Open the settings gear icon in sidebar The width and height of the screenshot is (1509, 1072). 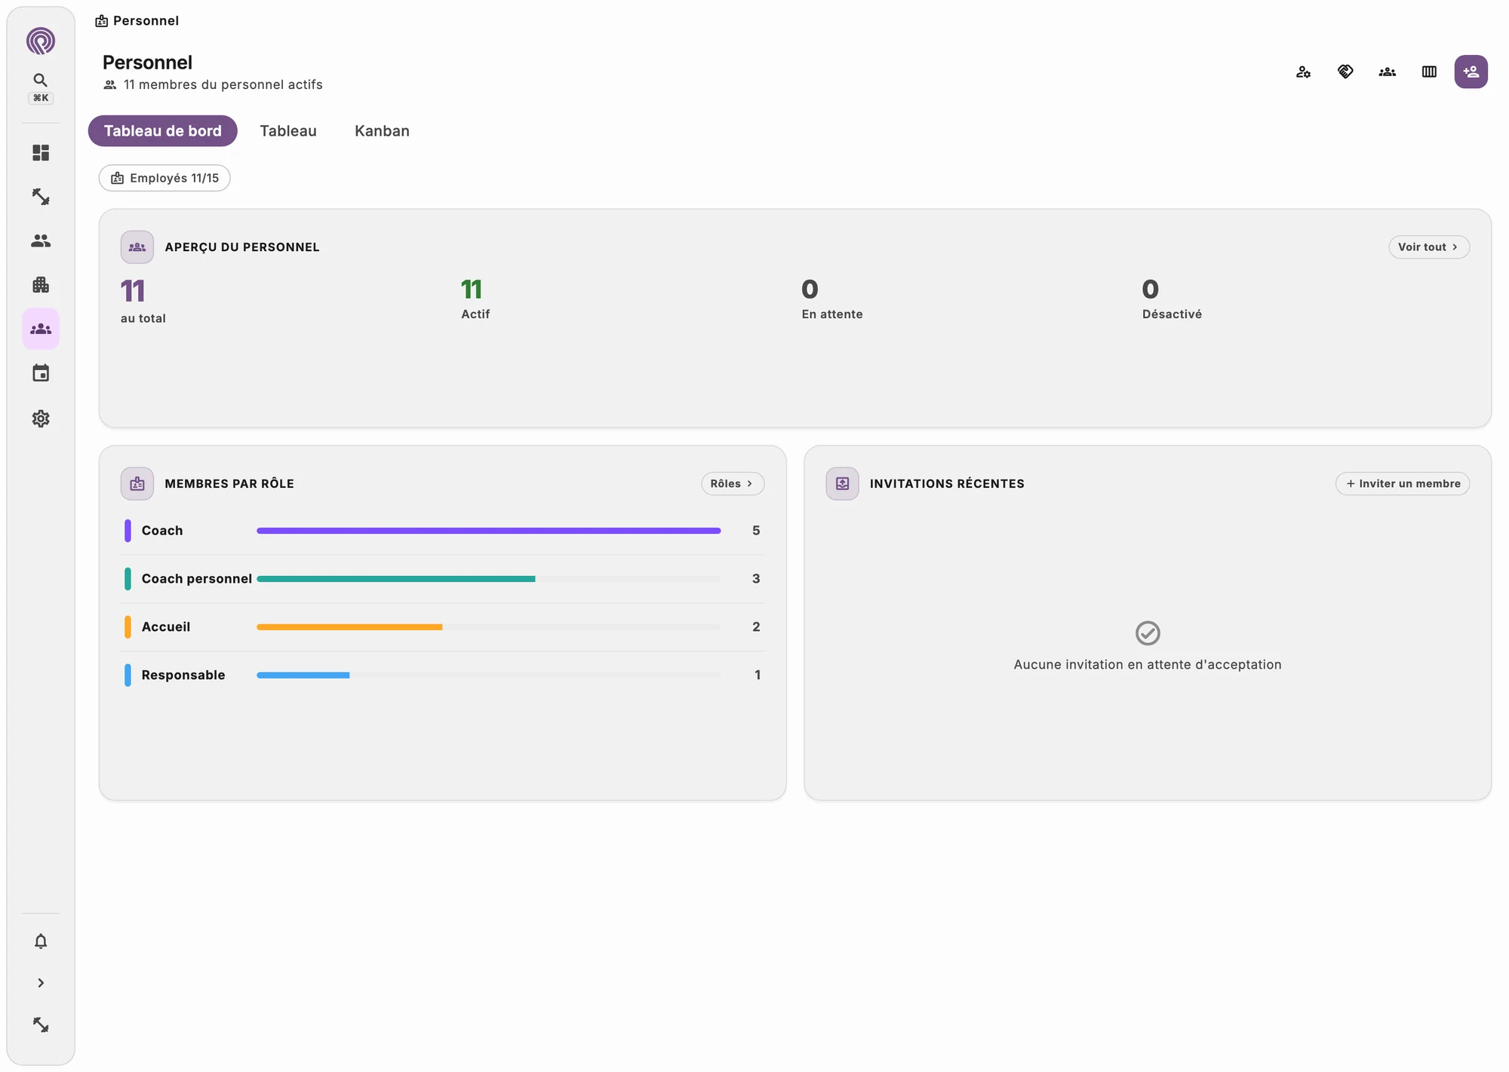pos(41,418)
